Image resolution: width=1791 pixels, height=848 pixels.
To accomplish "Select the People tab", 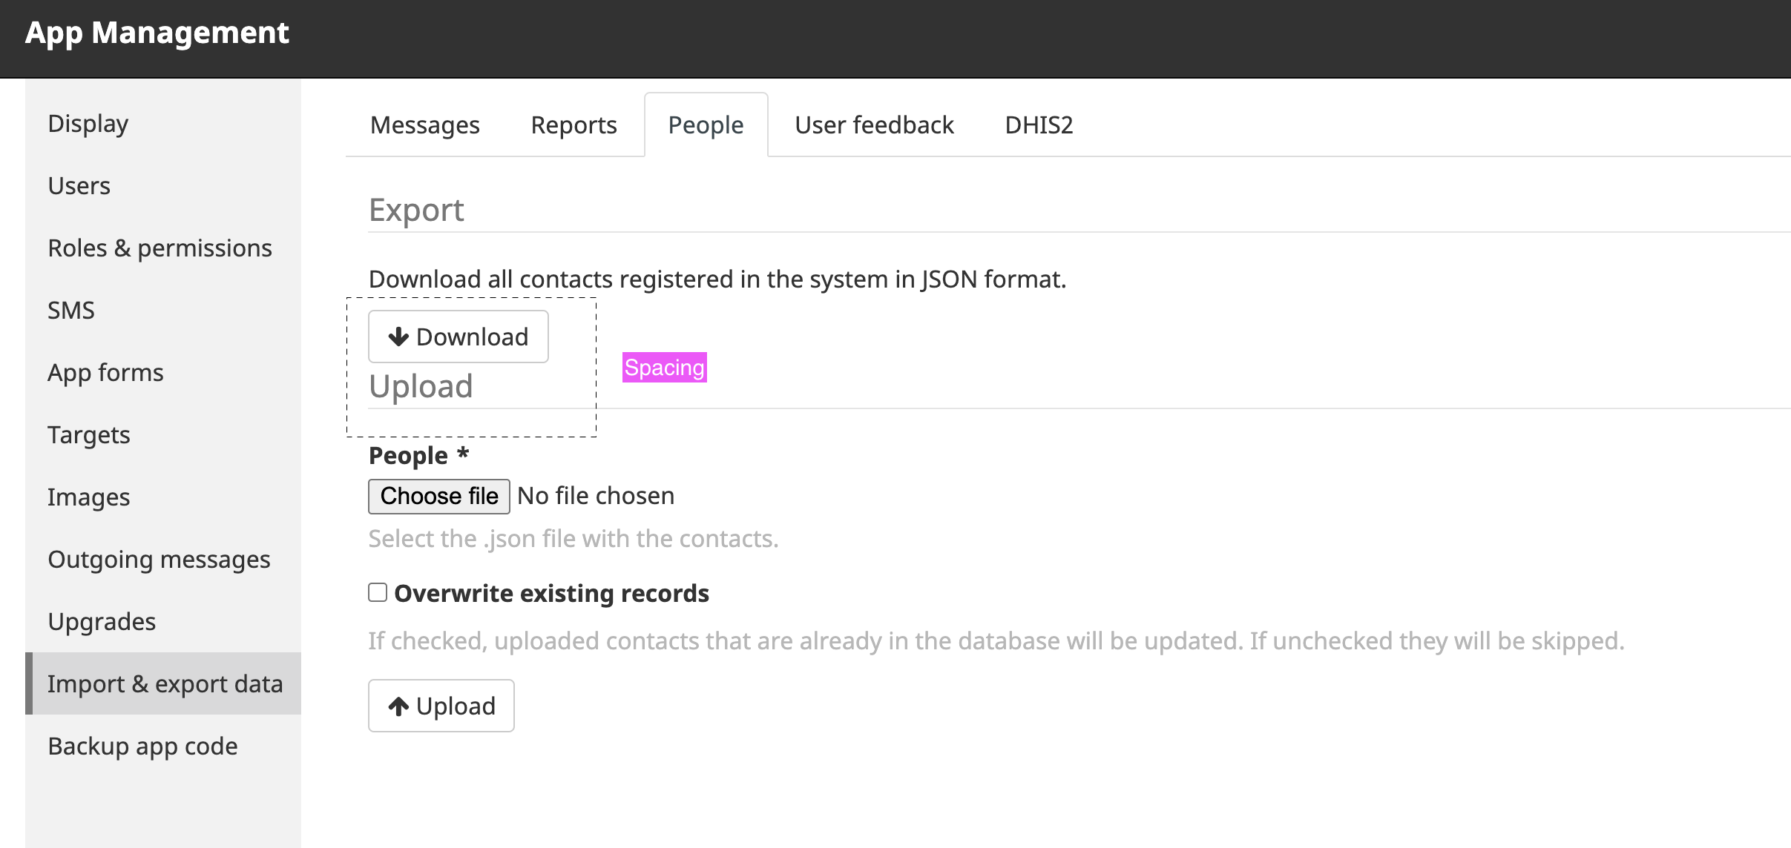I will pyautogui.click(x=706, y=125).
